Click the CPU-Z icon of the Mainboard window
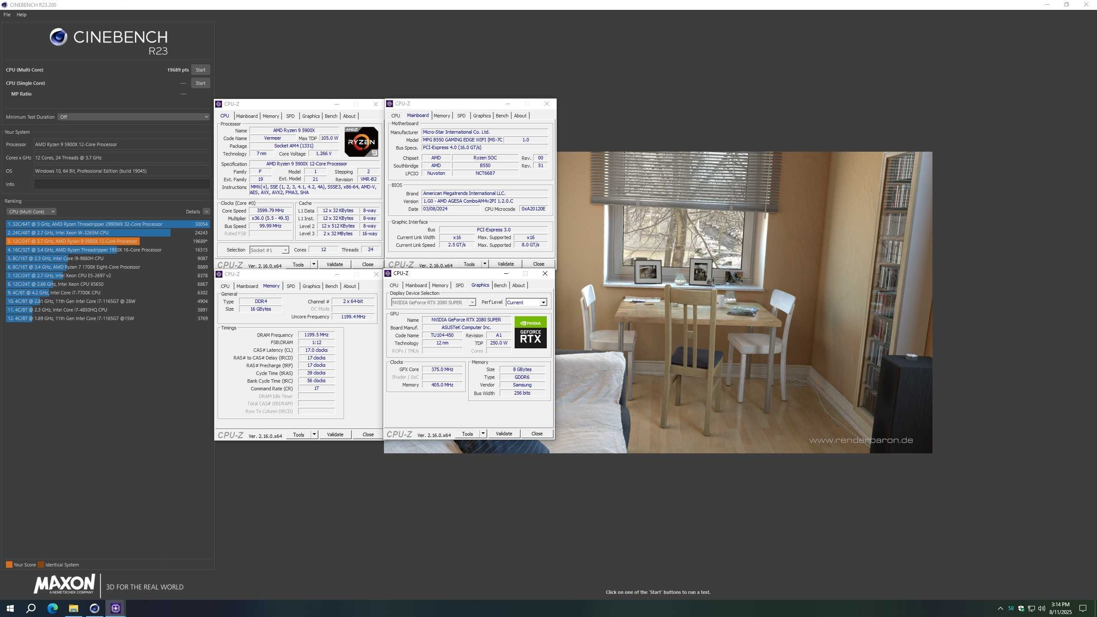Screen dimensions: 1097x617 click(x=389, y=104)
